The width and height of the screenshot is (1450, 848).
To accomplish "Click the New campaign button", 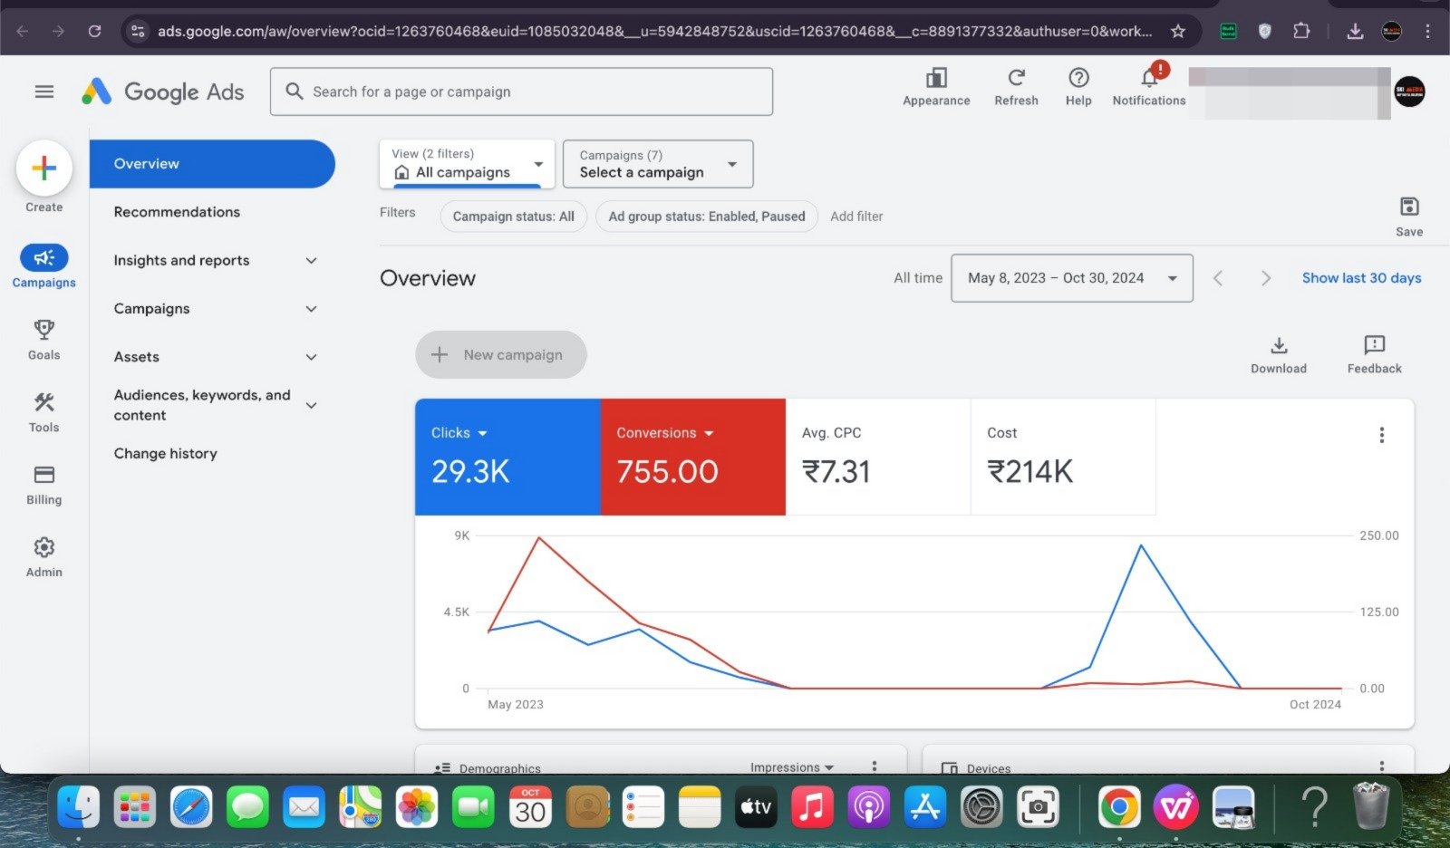I will (x=501, y=355).
